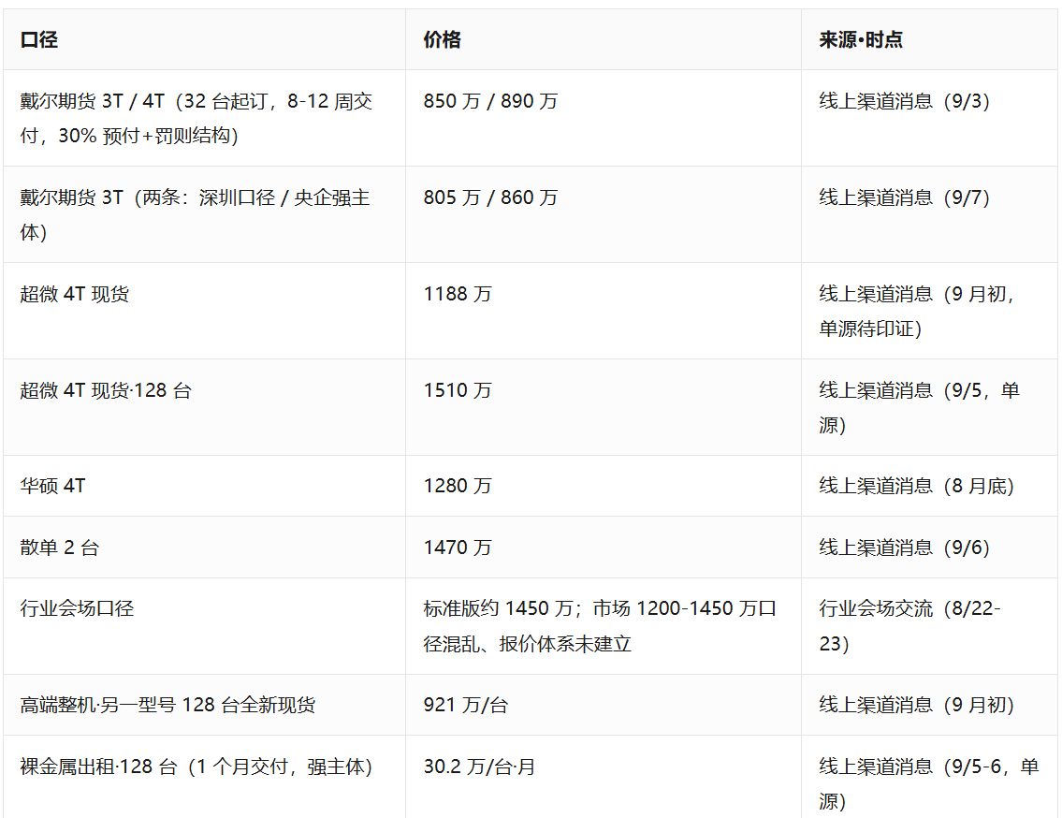
Task: Select the 1510 万 price cell
Action: 458,390
